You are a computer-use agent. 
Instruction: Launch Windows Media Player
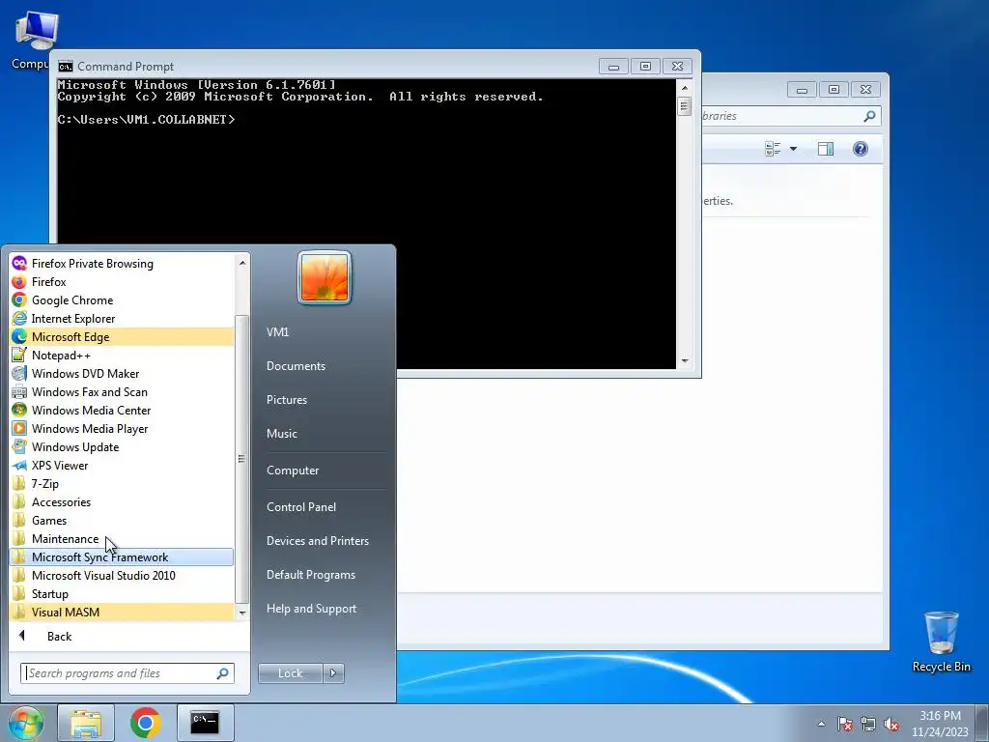tap(122, 428)
